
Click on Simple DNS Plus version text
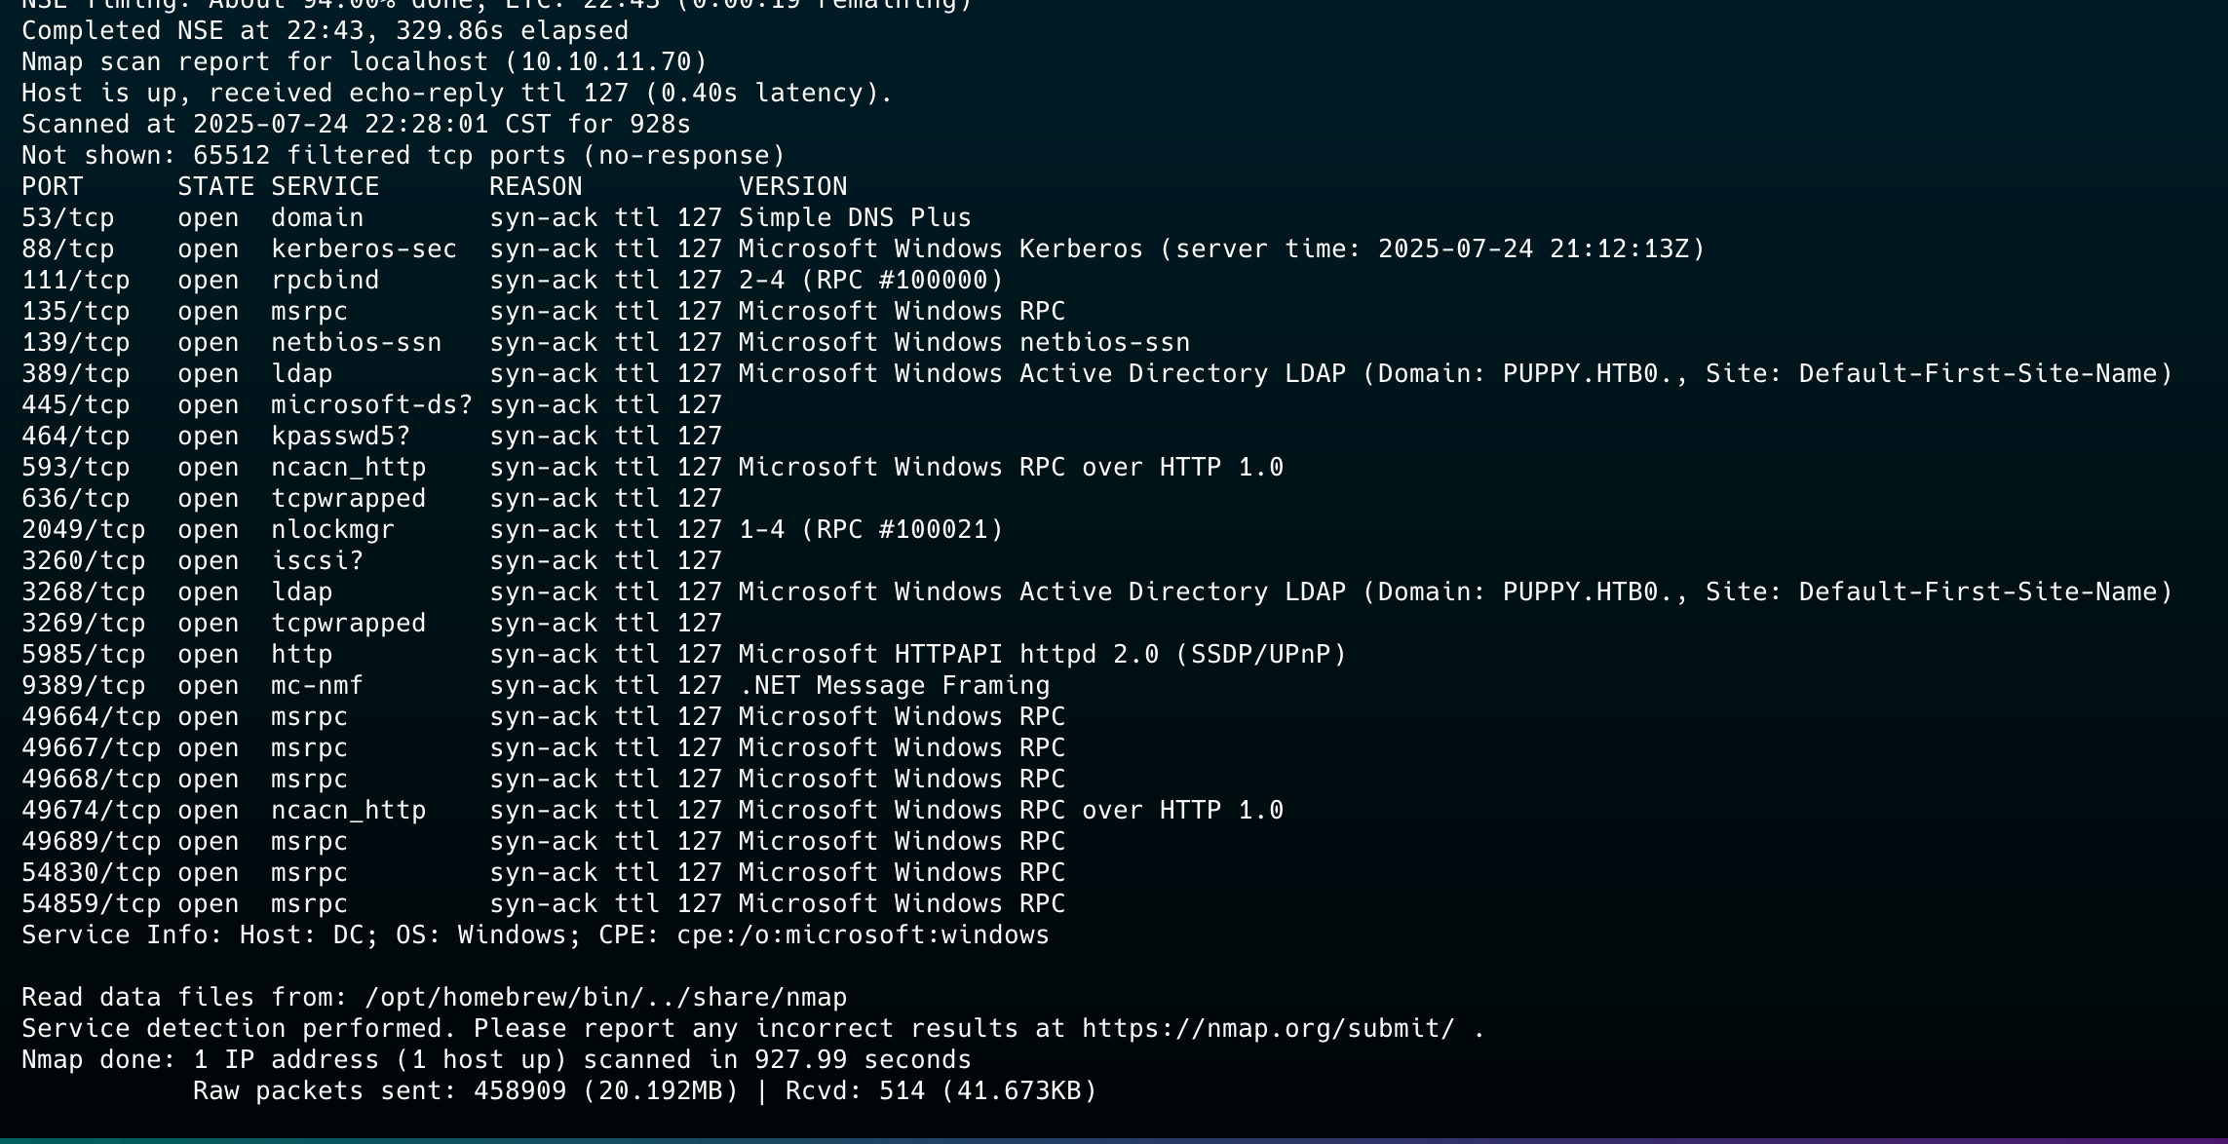(855, 218)
